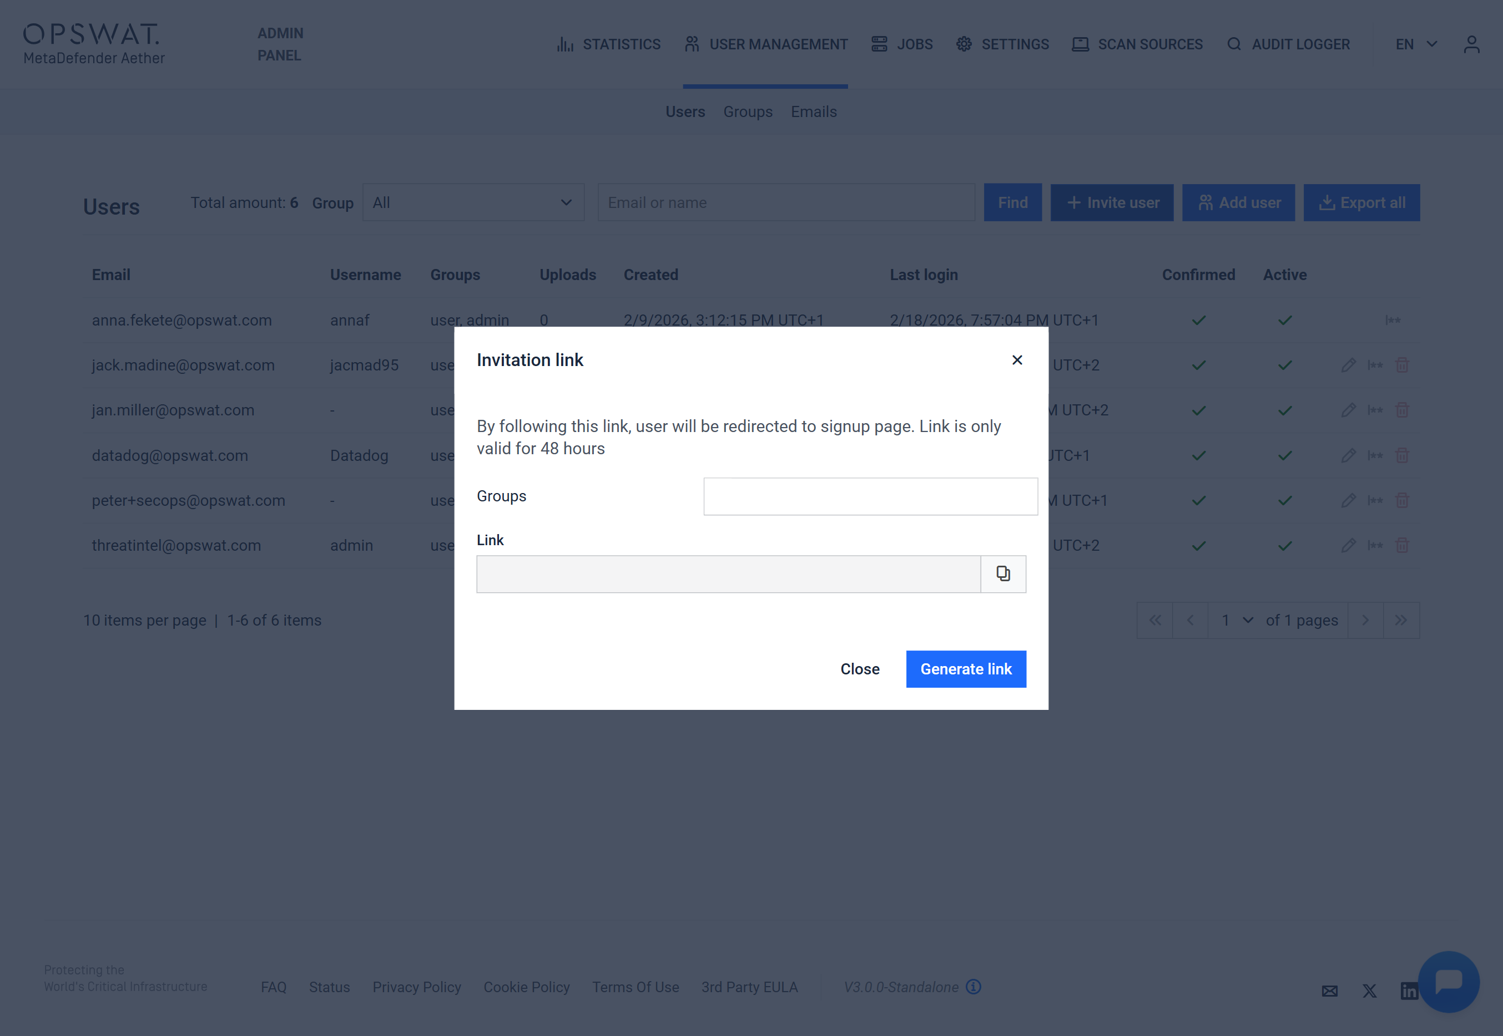Open the Audit Logger menu item

pos(1288,44)
